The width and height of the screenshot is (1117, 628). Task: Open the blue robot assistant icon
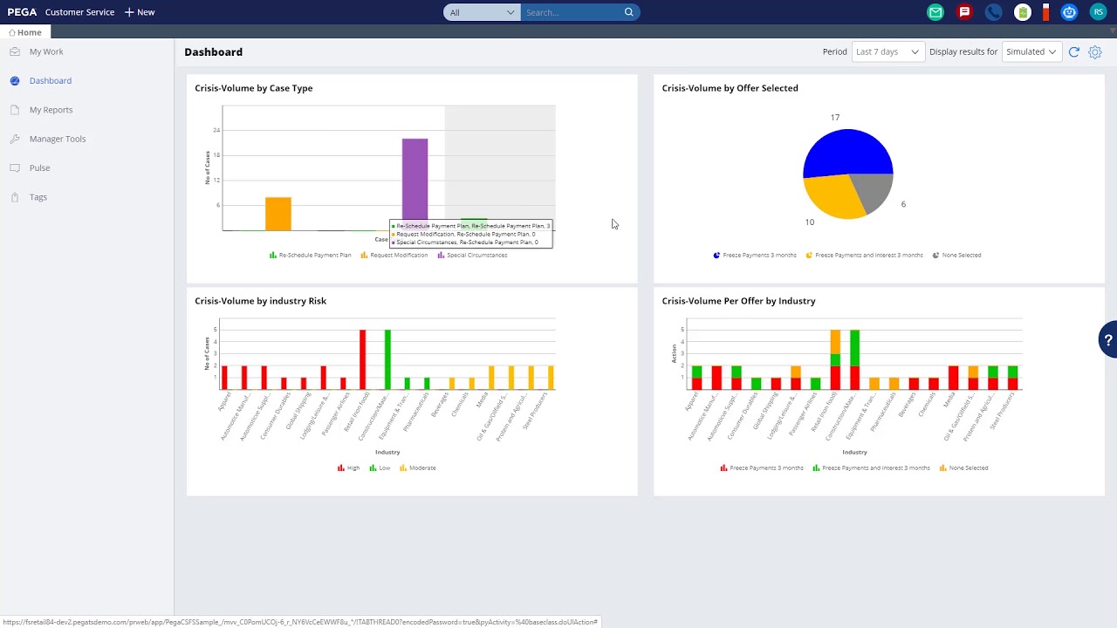[1069, 12]
